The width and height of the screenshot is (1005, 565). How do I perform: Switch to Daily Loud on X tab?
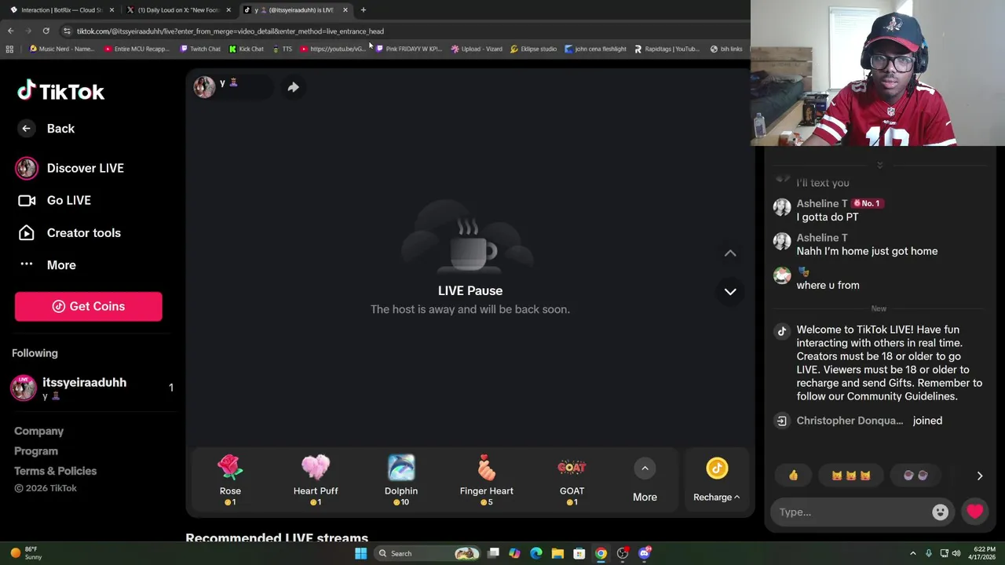pyautogui.click(x=178, y=9)
